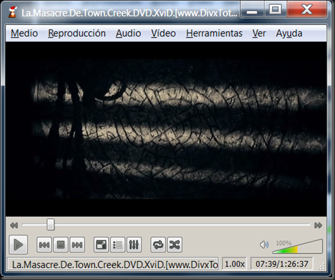Screen dimensions: 335x280
Task: Start playback with the Play button
Action: click(x=18, y=244)
